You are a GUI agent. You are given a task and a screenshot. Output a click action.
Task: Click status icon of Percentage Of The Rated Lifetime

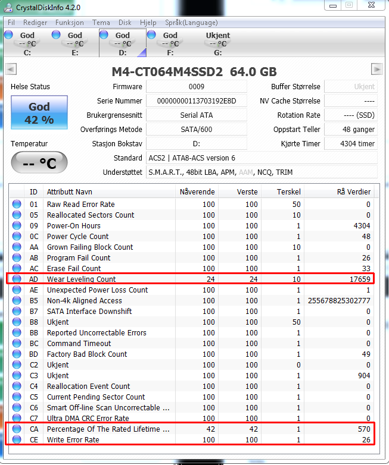click(x=17, y=429)
